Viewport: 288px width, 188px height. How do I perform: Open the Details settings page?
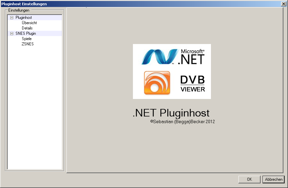[27, 28]
